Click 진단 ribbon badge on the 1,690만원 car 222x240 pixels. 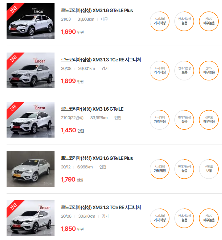[x=13, y=10]
